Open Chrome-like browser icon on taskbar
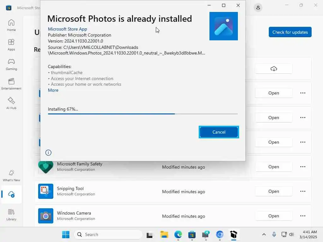This screenshot has width=323, height=242. point(220,234)
